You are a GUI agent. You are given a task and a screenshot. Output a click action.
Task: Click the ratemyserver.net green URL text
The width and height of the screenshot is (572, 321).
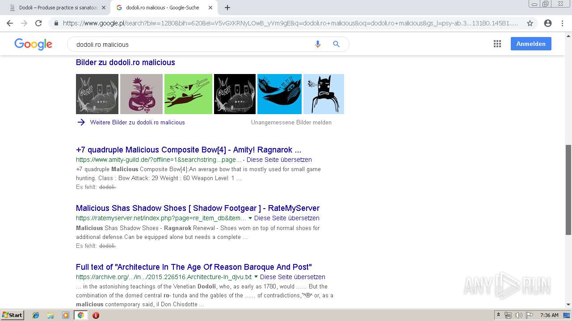[x=161, y=218]
